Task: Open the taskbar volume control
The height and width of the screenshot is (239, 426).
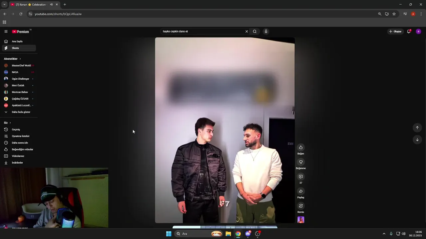Action: click(x=404, y=234)
